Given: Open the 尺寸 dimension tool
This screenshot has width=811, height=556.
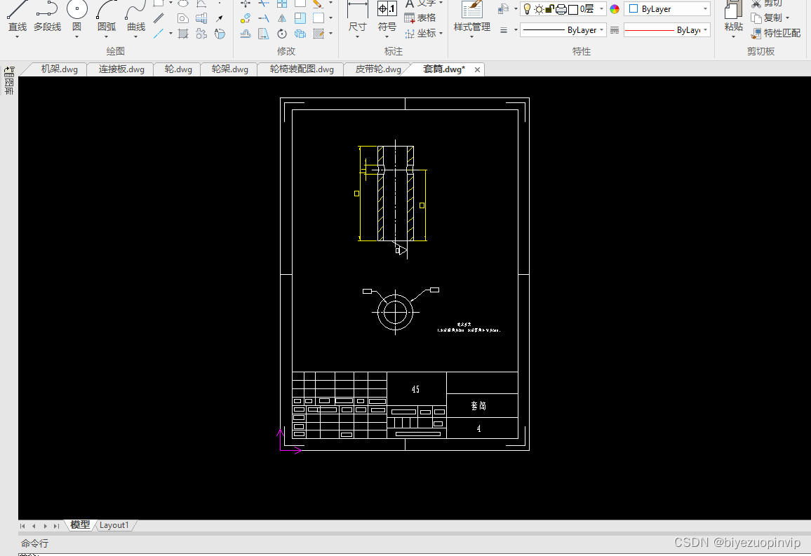Looking at the screenshot, I should tap(357, 15).
